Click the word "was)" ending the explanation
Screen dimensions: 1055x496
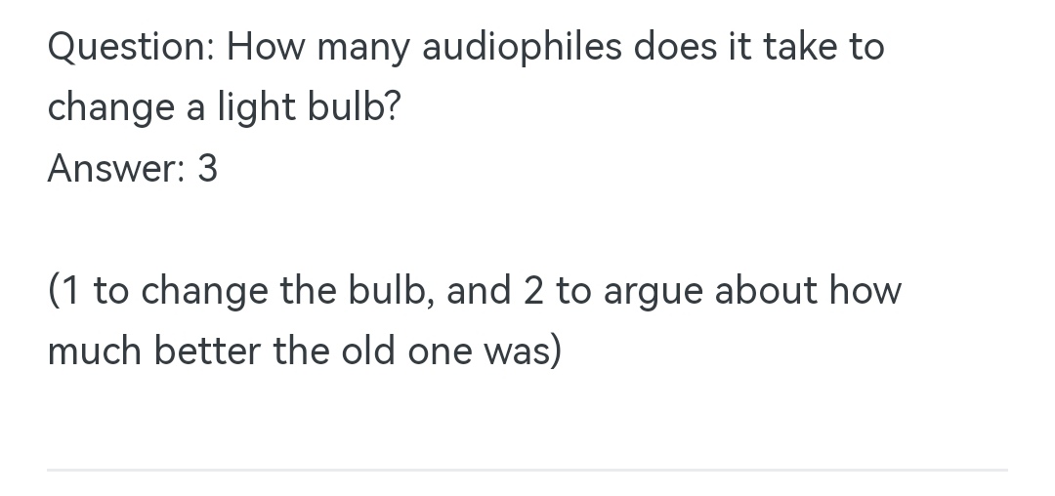(x=520, y=351)
